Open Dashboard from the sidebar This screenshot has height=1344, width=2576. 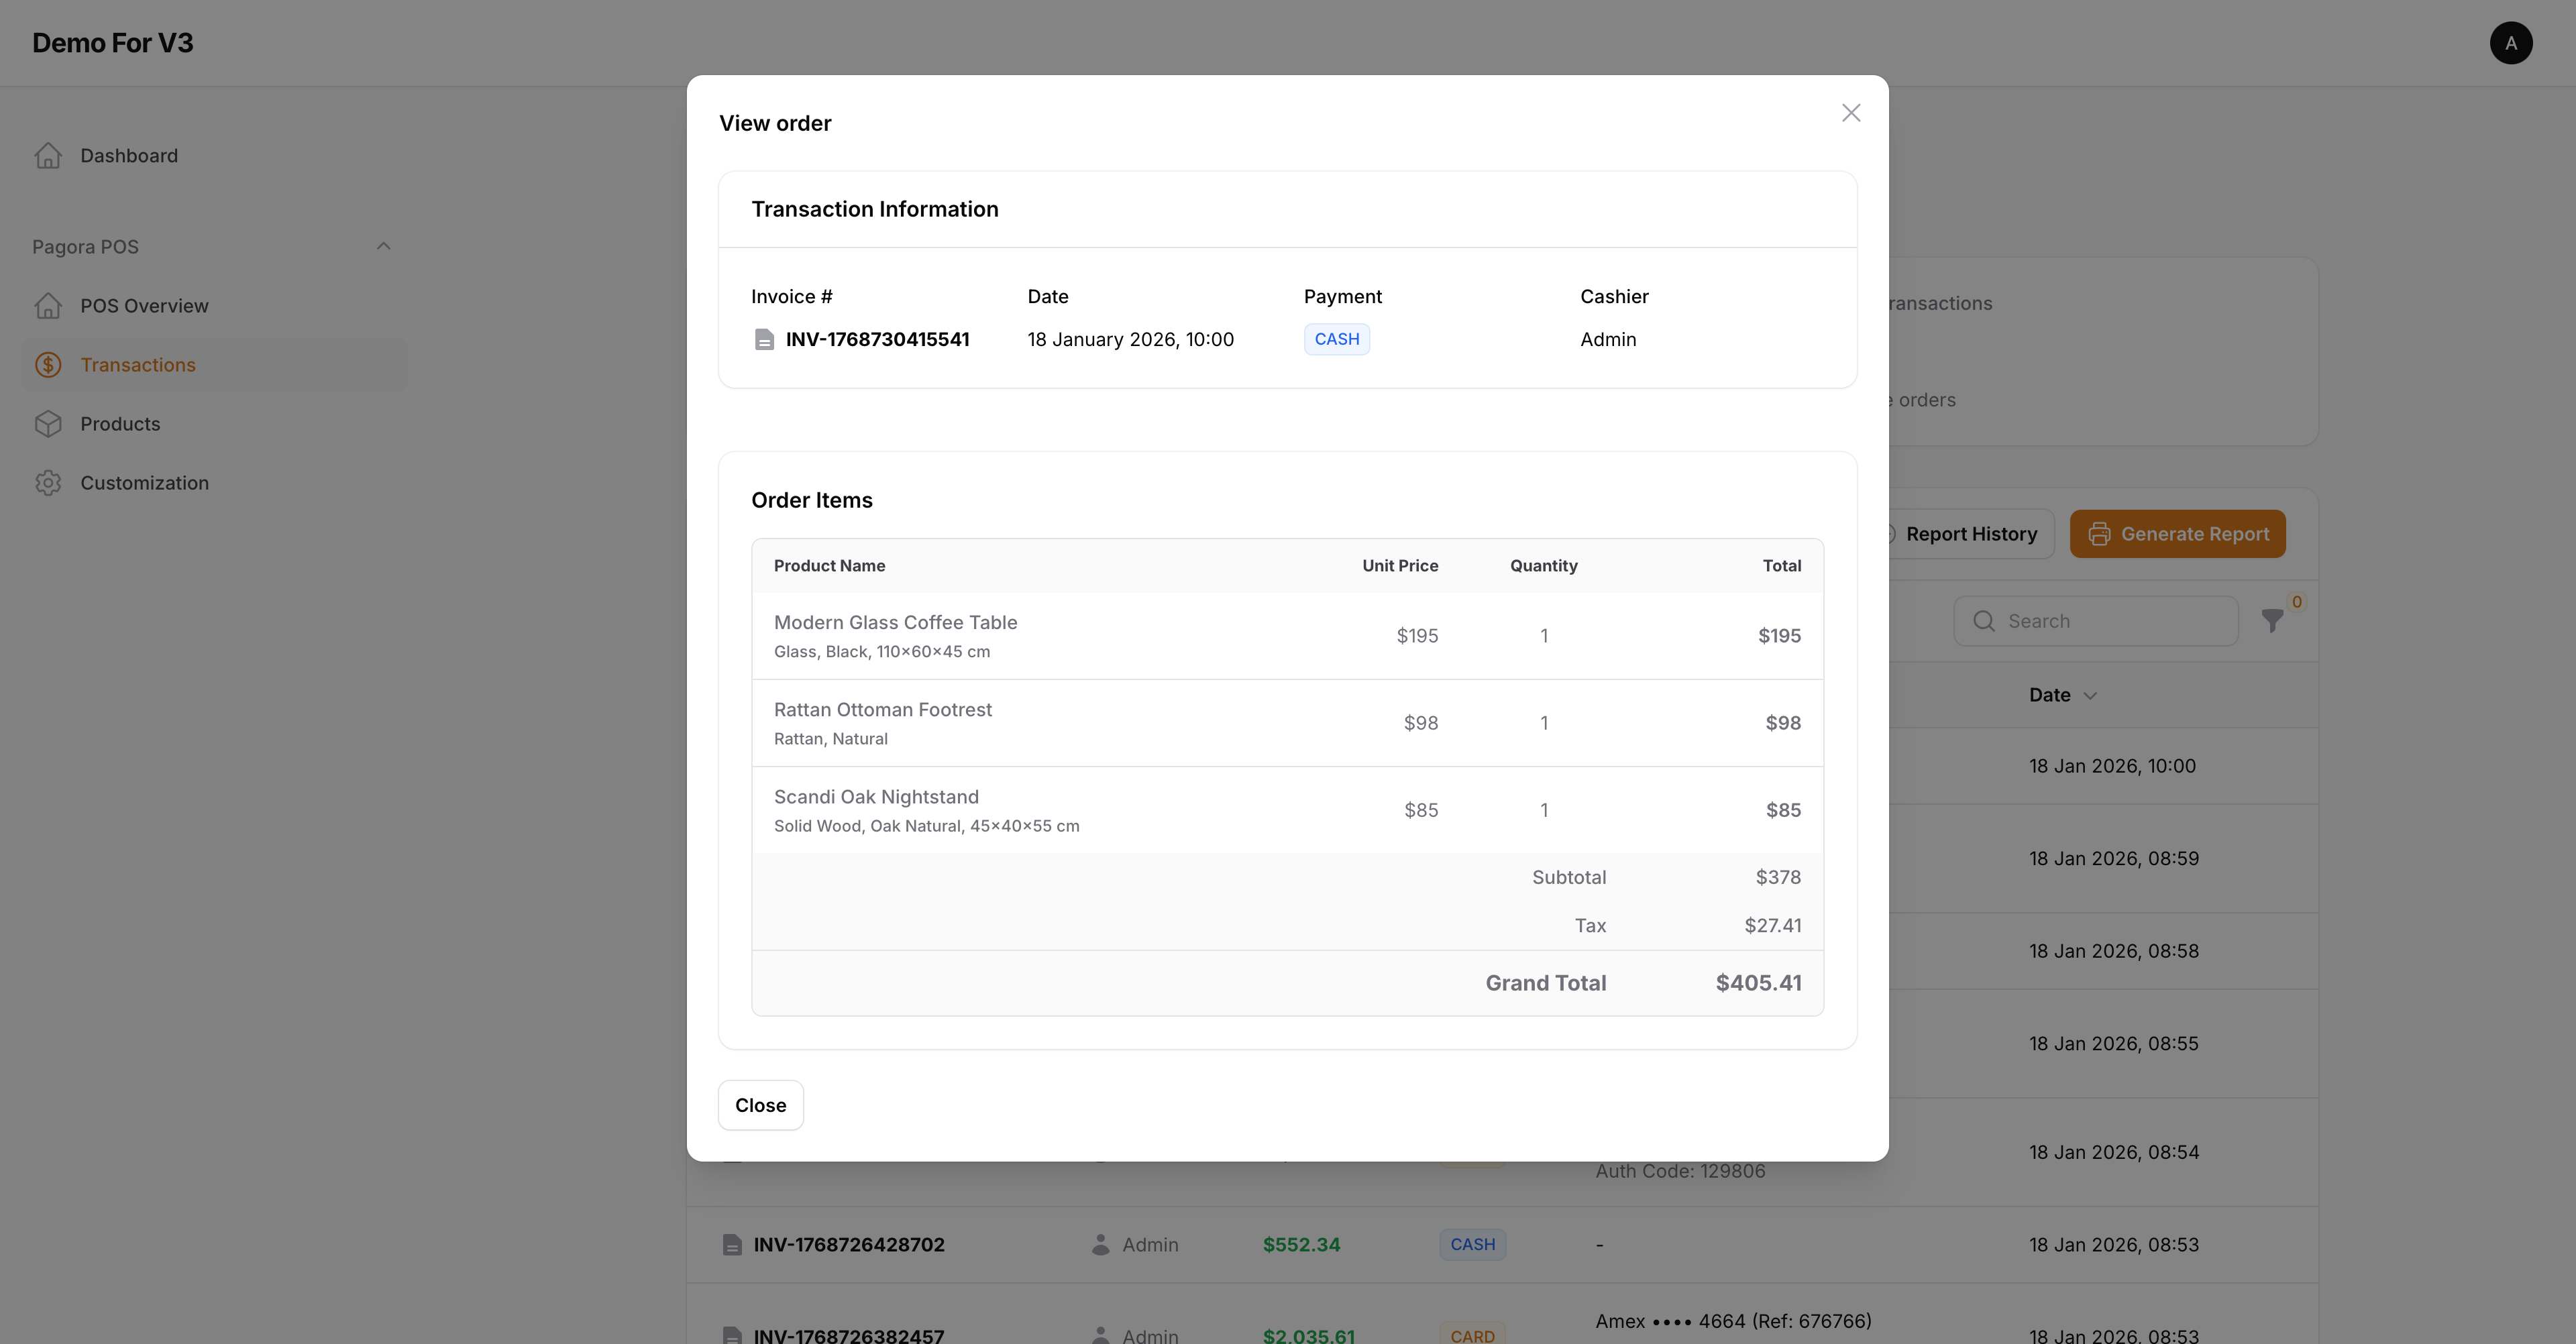(x=128, y=156)
